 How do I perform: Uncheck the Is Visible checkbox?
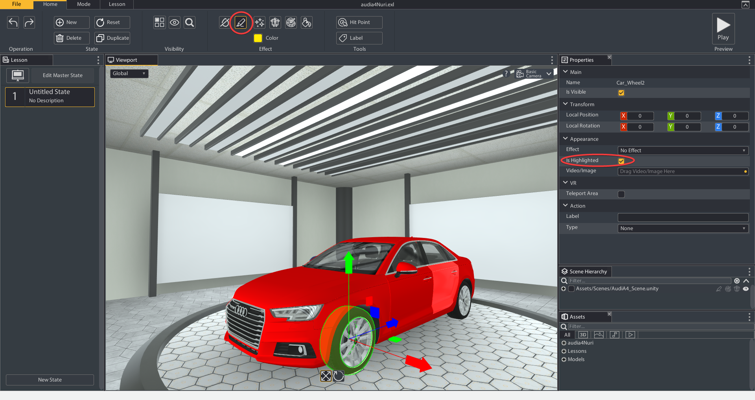621,93
